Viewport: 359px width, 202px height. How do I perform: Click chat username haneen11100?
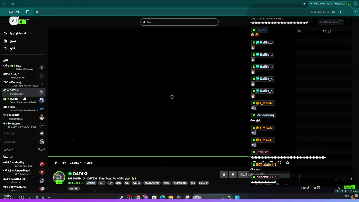point(267,177)
